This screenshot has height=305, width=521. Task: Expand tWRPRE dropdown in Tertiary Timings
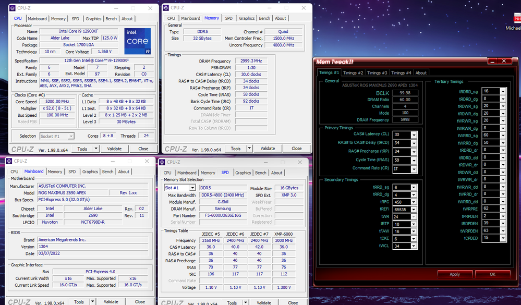(x=503, y=209)
